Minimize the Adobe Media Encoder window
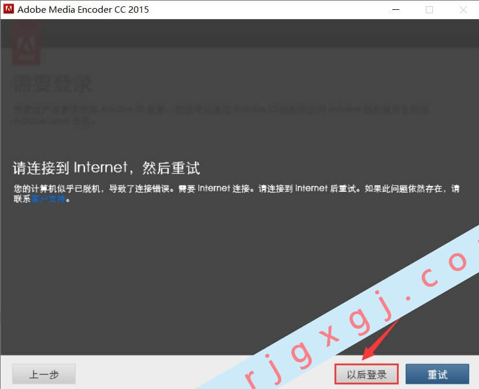 click(396, 10)
